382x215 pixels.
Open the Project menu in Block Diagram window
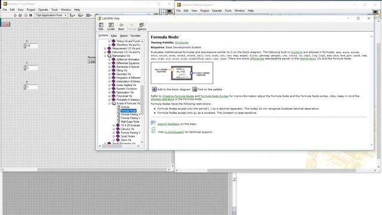205,11
